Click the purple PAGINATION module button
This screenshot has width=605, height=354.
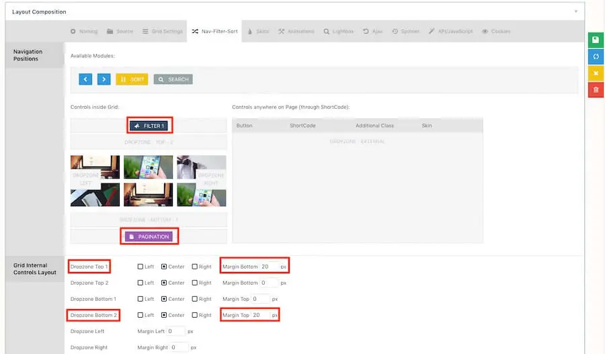[149, 236]
